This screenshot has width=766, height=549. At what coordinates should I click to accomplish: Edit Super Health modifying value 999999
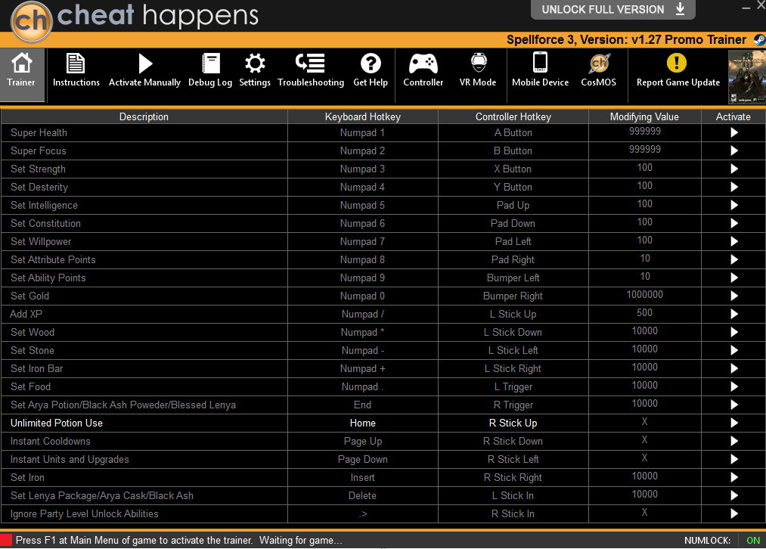tap(645, 132)
